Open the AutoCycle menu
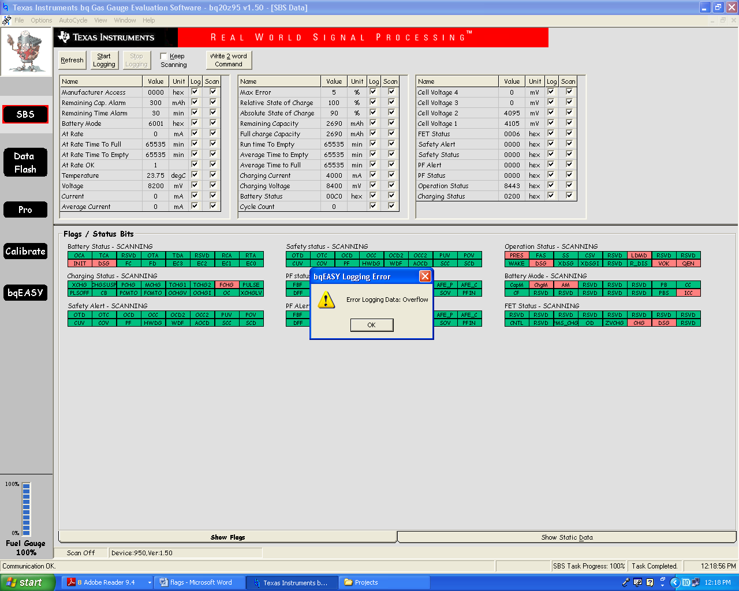Screen dimensions: 739x591 click(73, 20)
